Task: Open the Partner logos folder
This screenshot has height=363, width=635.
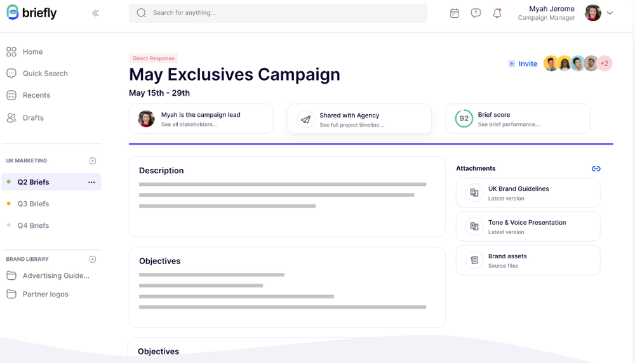Action: click(45, 294)
